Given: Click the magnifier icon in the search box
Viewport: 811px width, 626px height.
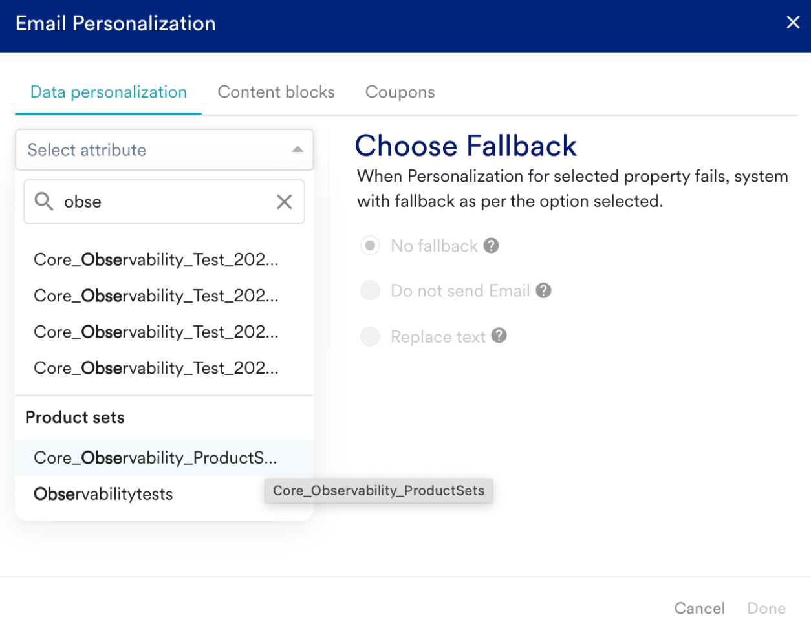Looking at the screenshot, I should coord(44,202).
